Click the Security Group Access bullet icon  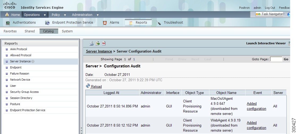coord(7,92)
